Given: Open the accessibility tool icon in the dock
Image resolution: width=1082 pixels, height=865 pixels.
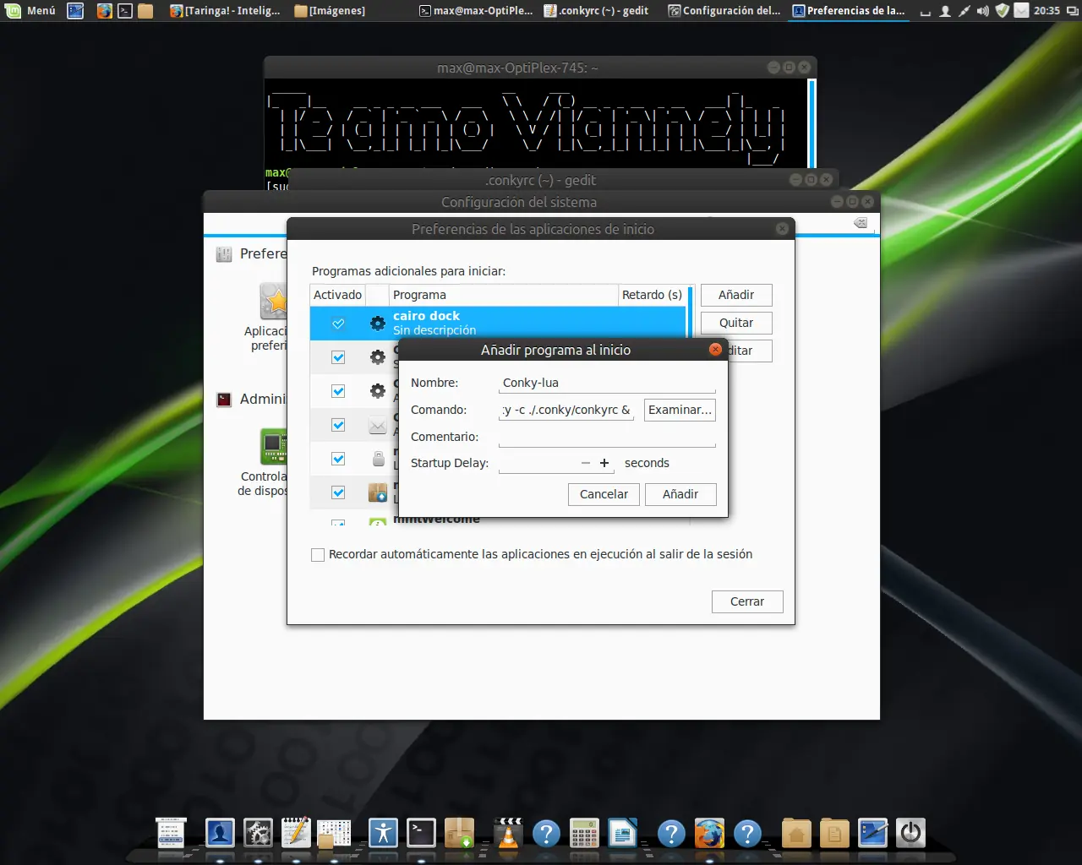Looking at the screenshot, I should [384, 834].
